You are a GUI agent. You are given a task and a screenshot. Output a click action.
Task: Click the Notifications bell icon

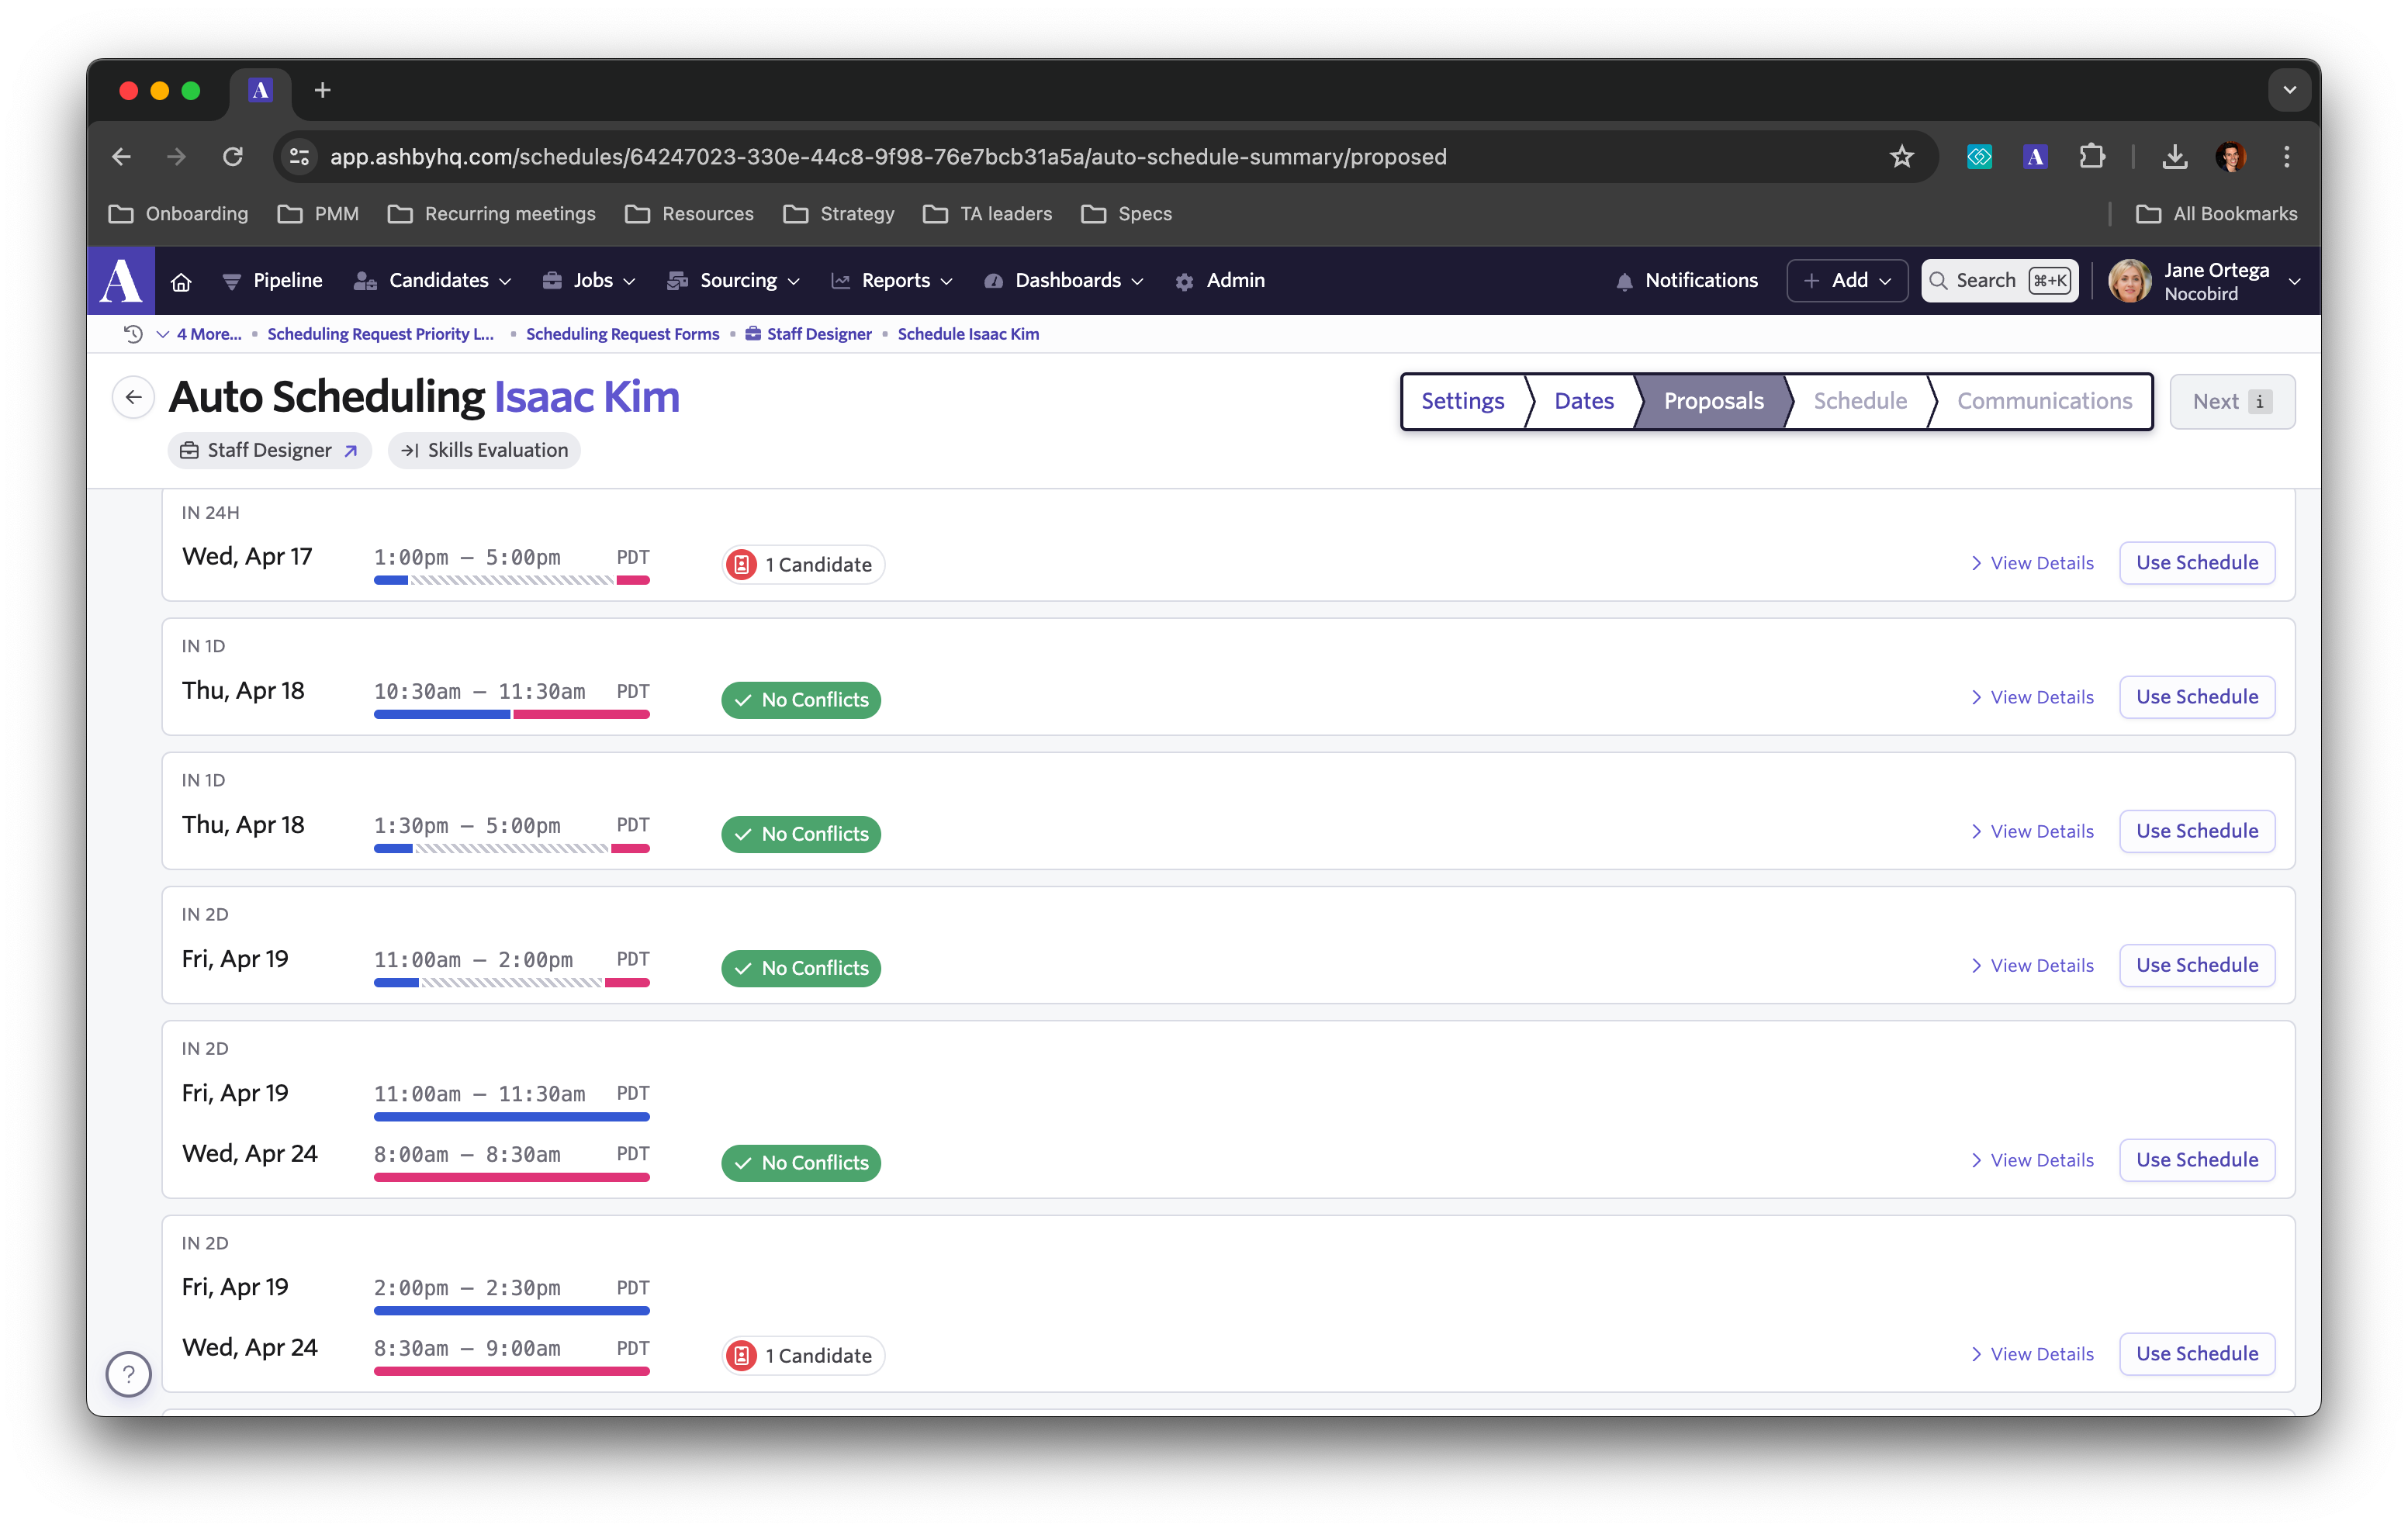[1624, 282]
